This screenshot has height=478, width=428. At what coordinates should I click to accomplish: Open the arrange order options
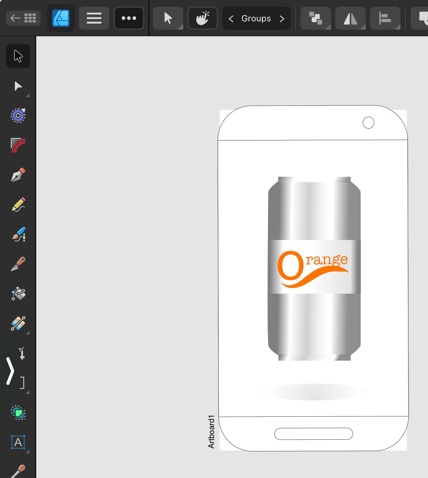click(x=315, y=18)
